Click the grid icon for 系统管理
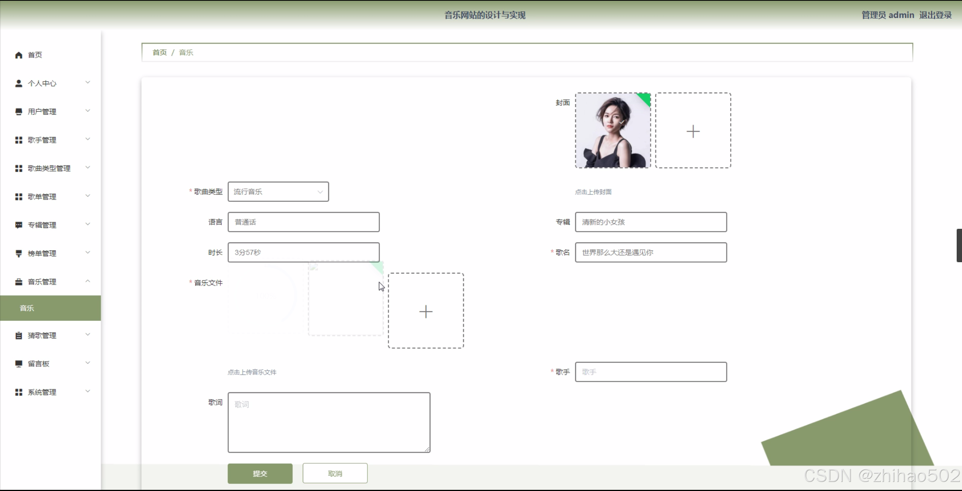This screenshot has width=962, height=491. 19,392
